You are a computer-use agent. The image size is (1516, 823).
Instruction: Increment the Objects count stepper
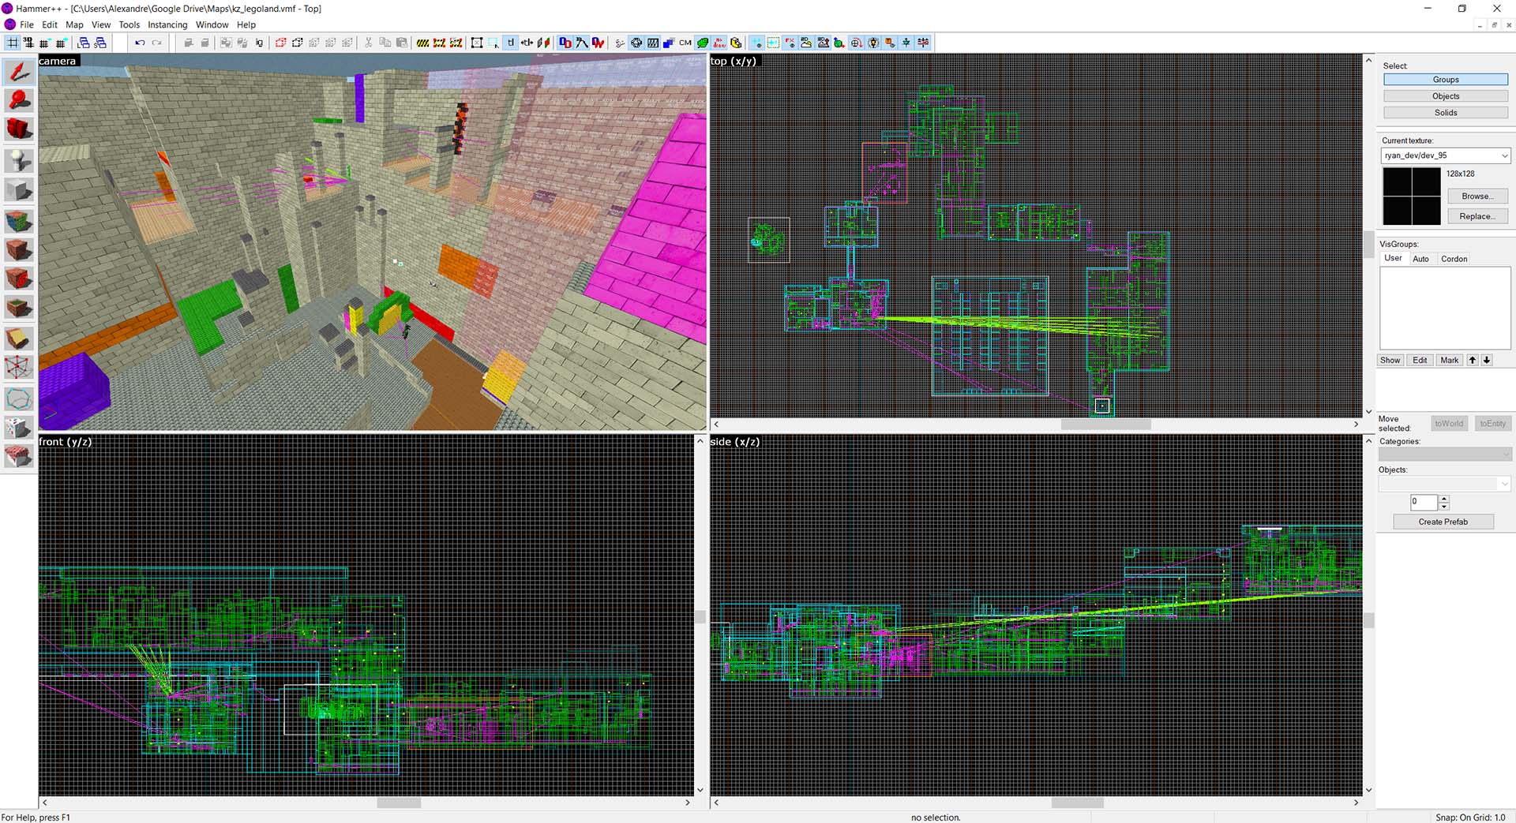tap(1444, 499)
